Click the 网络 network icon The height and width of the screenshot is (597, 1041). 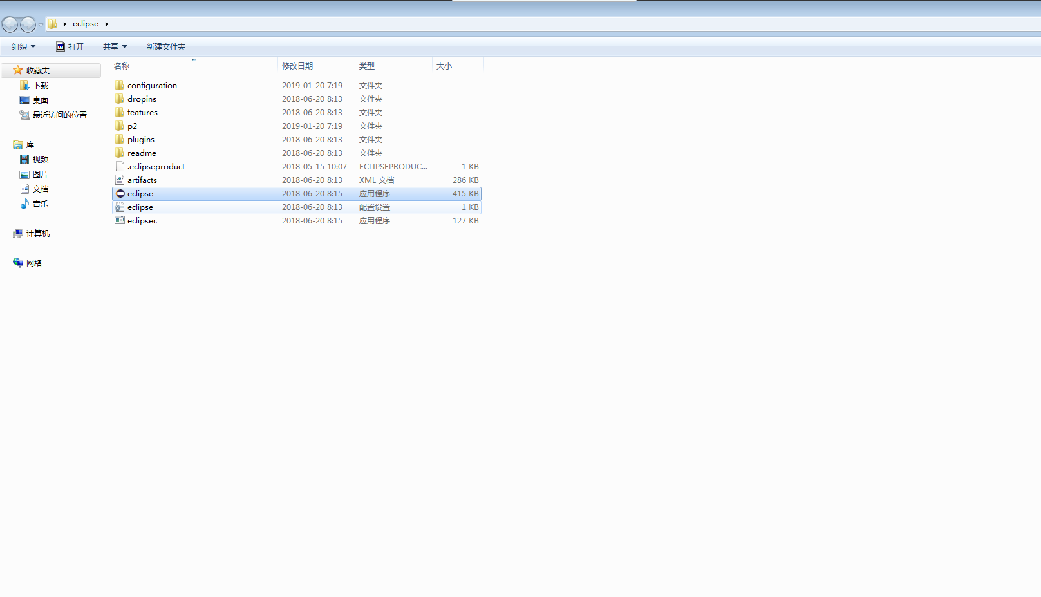18,263
